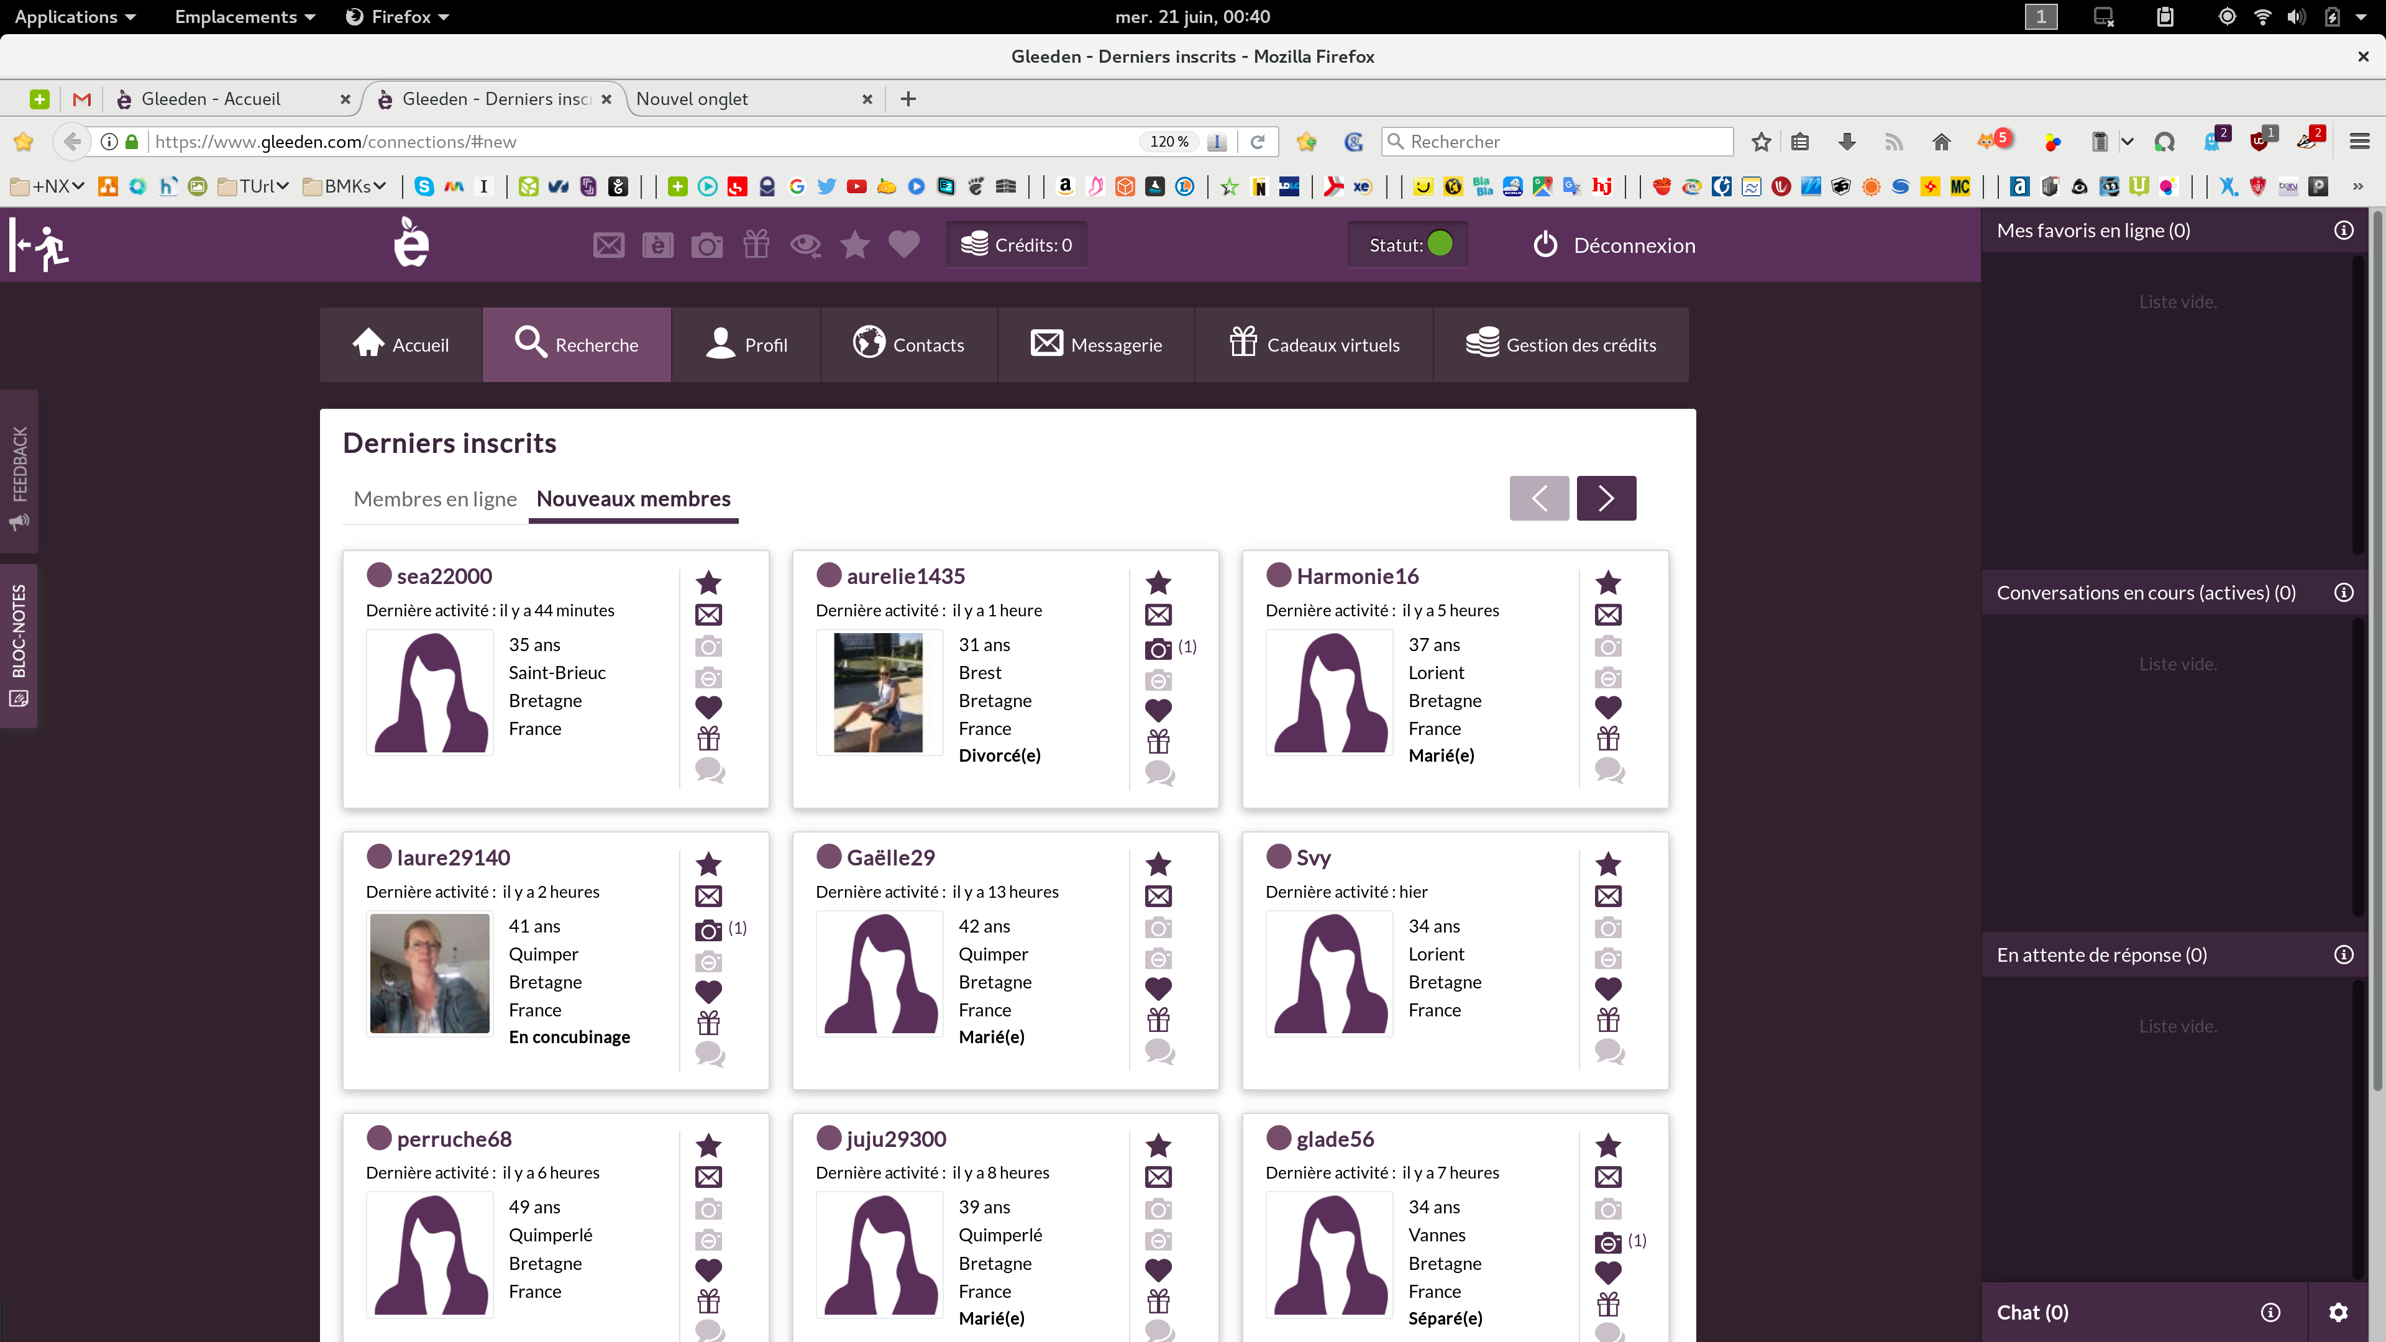This screenshot has width=2386, height=1342.
Task: Click the heart crush icon on Harmonie16's card
Action: tap(1608, 706)
